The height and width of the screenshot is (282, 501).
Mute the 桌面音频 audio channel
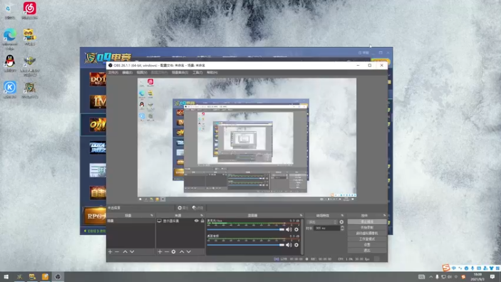(289, 244)
